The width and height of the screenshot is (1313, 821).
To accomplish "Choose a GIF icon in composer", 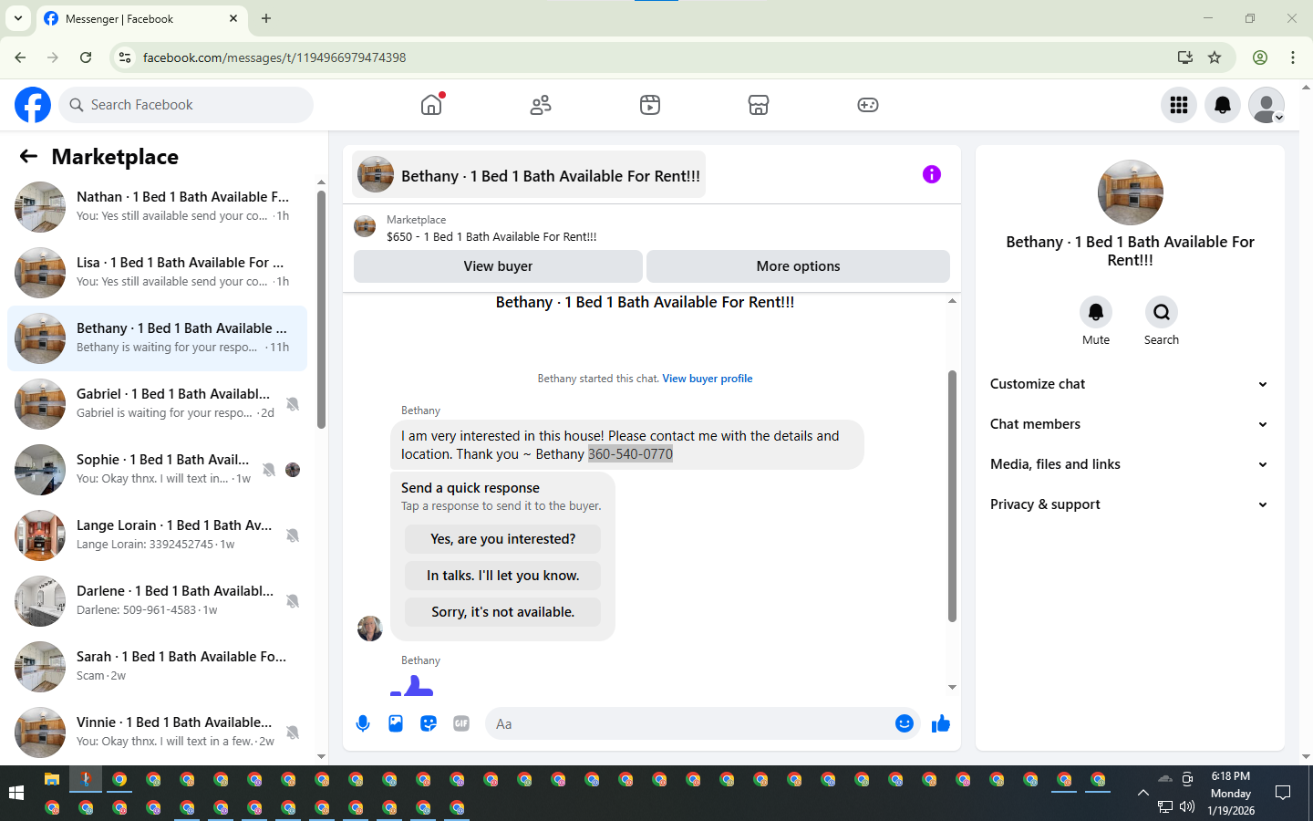I will click(x=461, y=723).
